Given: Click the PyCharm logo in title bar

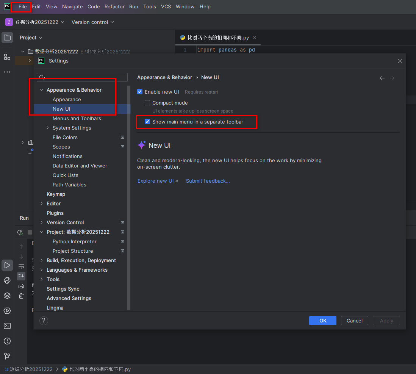Looking at the screenshot, I should [x=7, y=6].
